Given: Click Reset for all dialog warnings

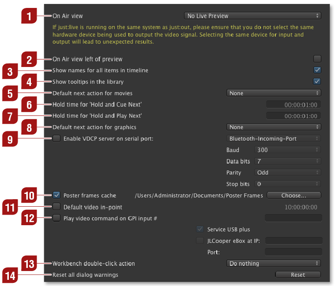Looking at the screenshot, I should (x=298, y=275).
